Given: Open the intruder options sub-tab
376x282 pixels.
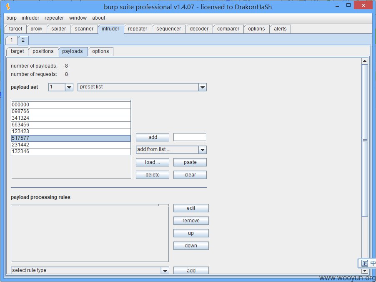Looking at the screenshot, I should click(100, 51).
